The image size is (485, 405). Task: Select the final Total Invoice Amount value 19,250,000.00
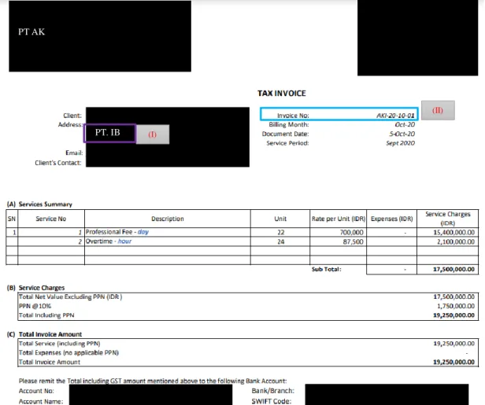coord(454,362)
